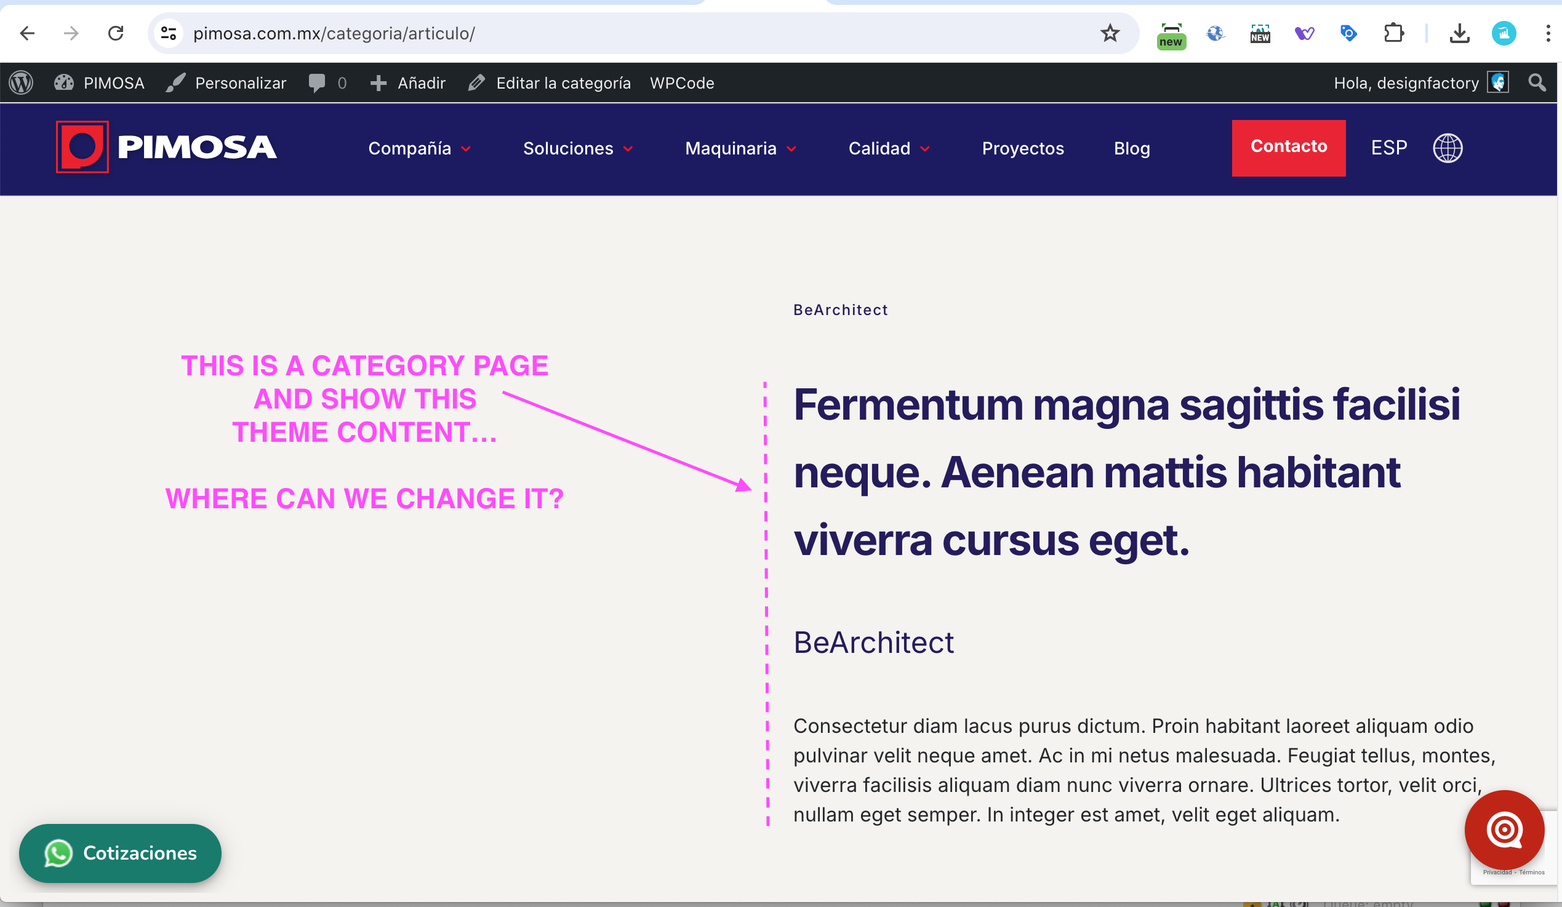The height and width of the screenshot is (907, 1562).
Task: Click the purple W extension icon
Action: pyautogui.click(x=1305, y=33)
